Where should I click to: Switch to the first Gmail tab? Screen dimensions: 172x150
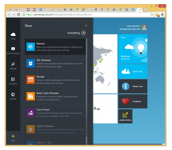pos(10,10)
